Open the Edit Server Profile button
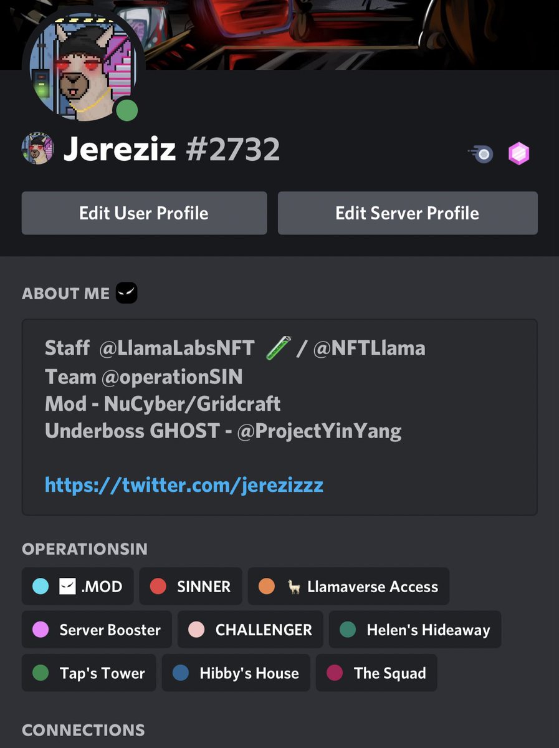The width and height of the screenshot is (559, 748). click(x=408, y=213)
